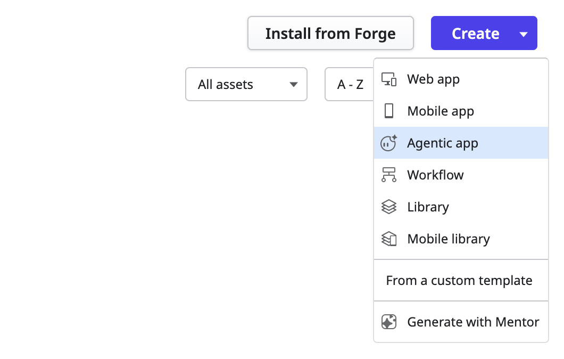Image resolution: width=564 pixels, height=359 pixels.
Task: Select Web app menu entry
Action: pos(461,79)
